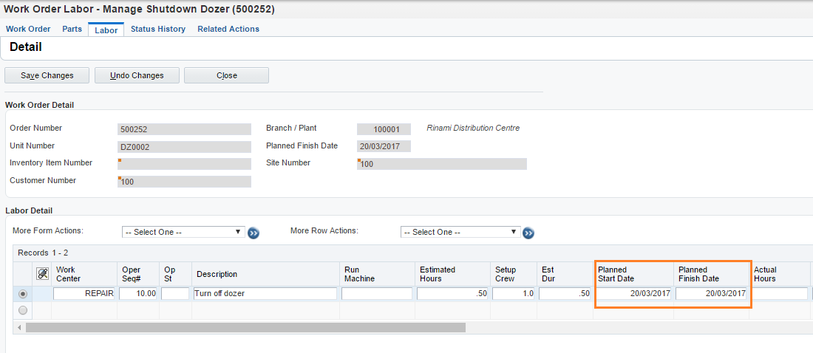813x353 pixels.
Task: Click the Description field containing Turn off dozer
Action: [x=265, y=294]
